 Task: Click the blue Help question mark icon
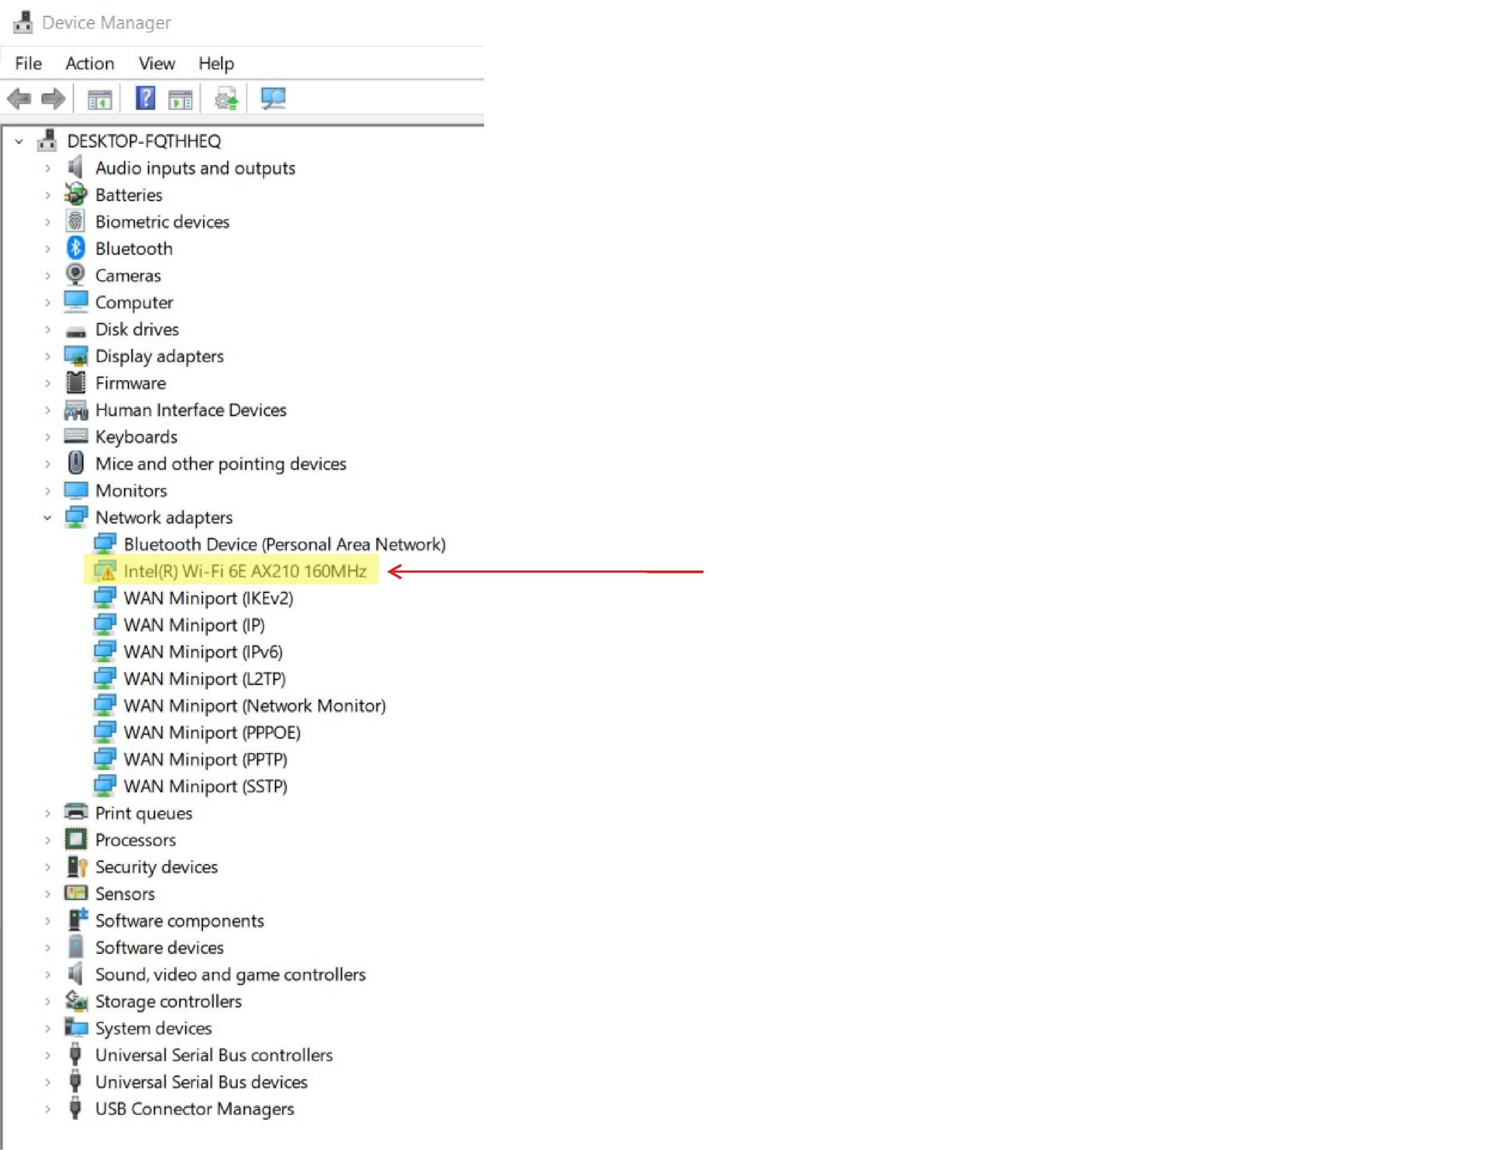pos(145,99)
